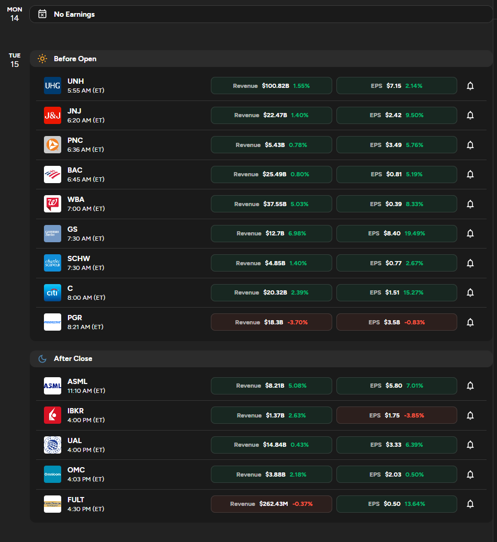Click OMC report time 4:03 PM (ET)
Viewport: 497px width, 542px height.
tap(86, 479)
